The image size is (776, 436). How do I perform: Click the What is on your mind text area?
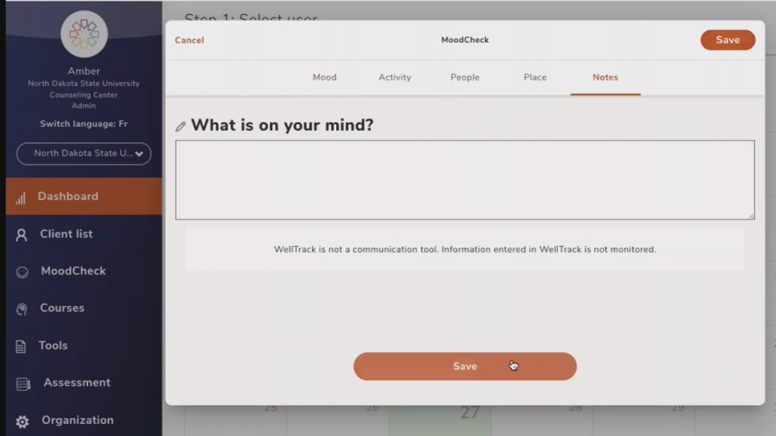tap(465, 180)
